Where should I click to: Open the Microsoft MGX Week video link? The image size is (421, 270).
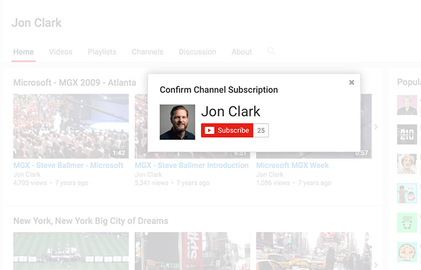292,166
